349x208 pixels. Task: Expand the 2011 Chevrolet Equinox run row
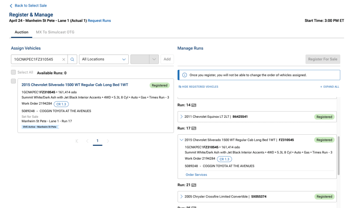tap(181, 116)
